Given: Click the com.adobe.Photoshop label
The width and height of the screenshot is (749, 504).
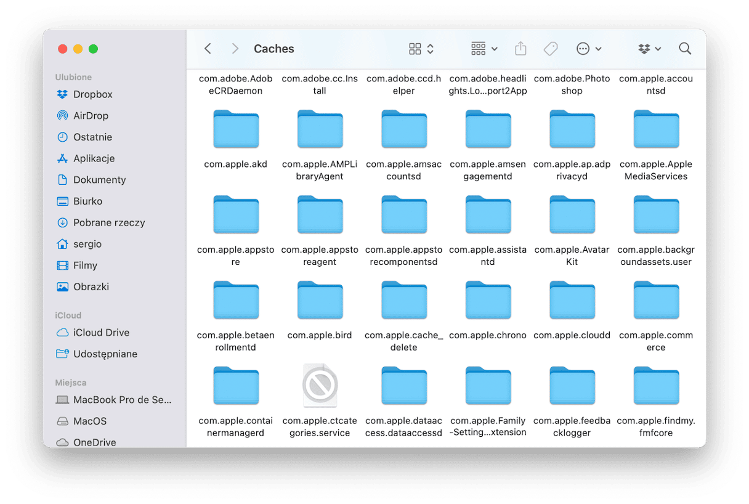Looking at the screenshot, I should click(572, 85).
